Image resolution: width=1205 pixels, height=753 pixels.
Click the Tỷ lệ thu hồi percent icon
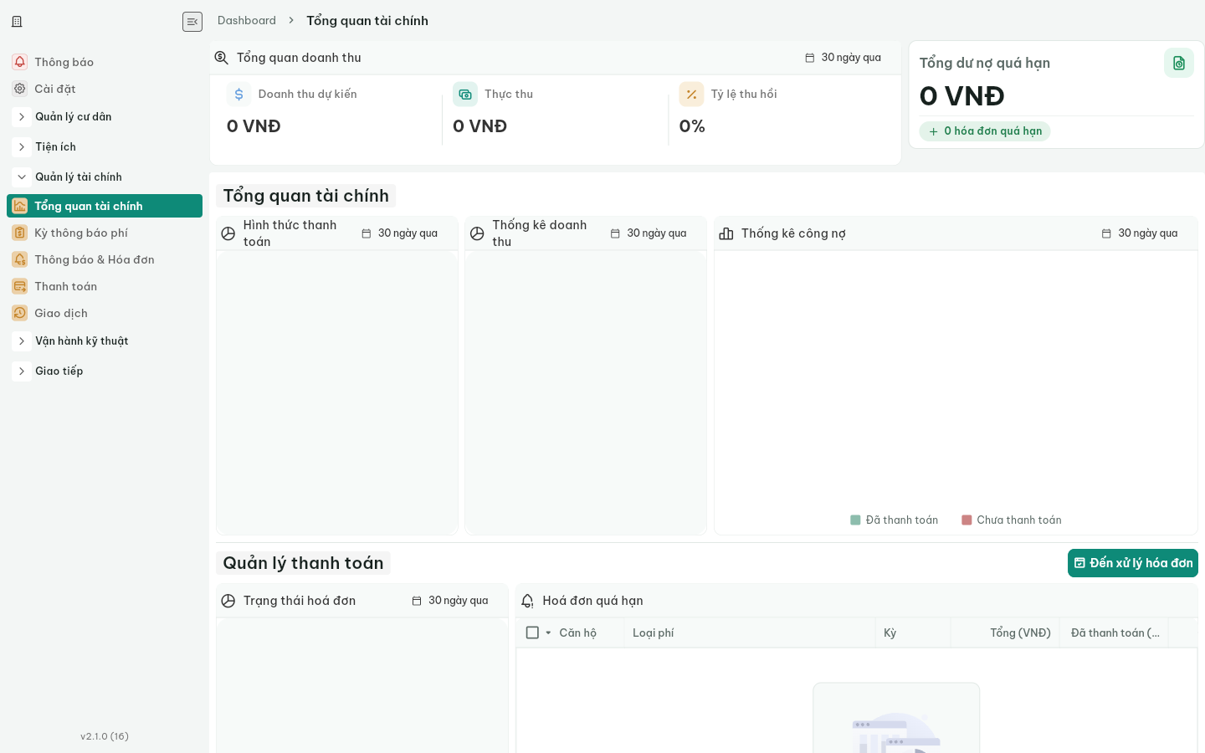click(691, 95)
